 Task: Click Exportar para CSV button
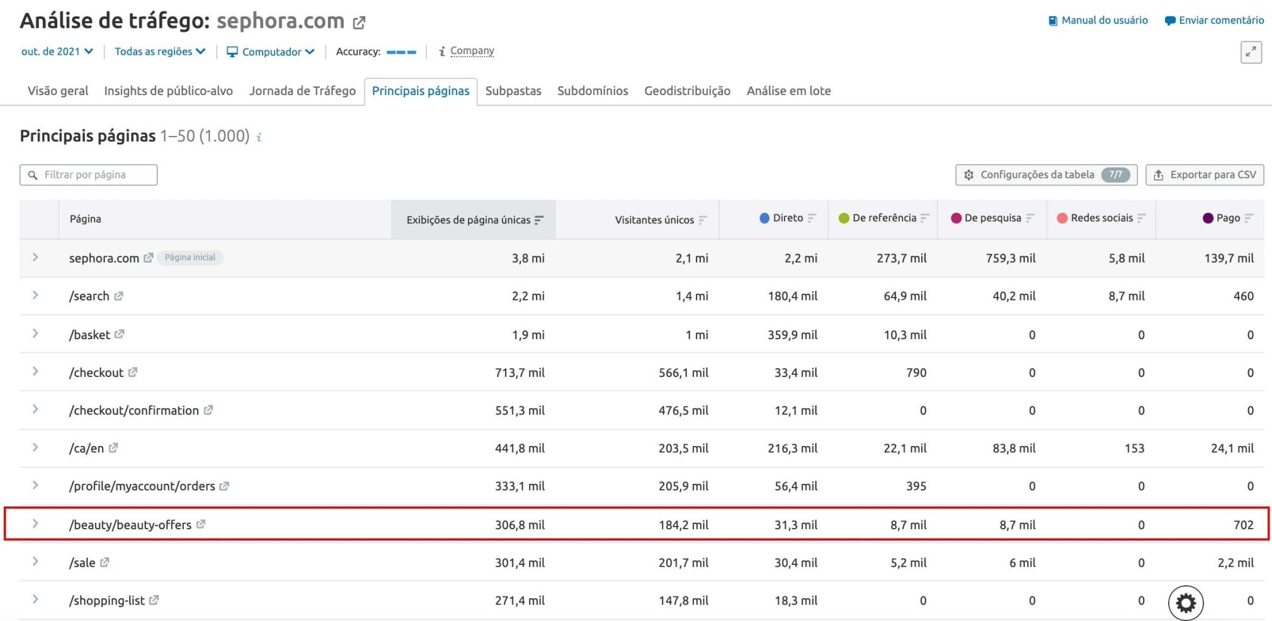tap(1205, 174)
